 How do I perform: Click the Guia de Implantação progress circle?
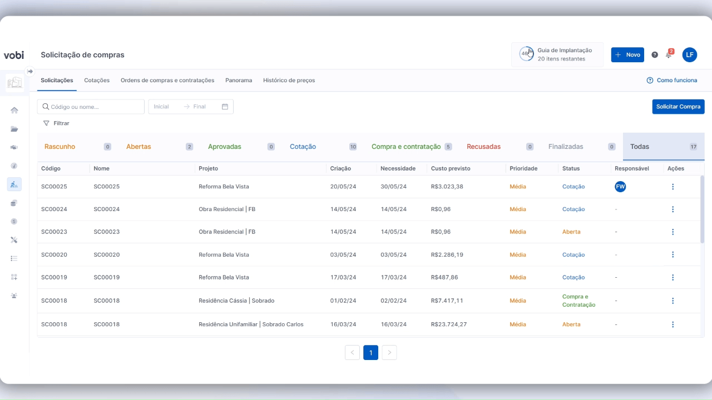[x=526, y=54]
